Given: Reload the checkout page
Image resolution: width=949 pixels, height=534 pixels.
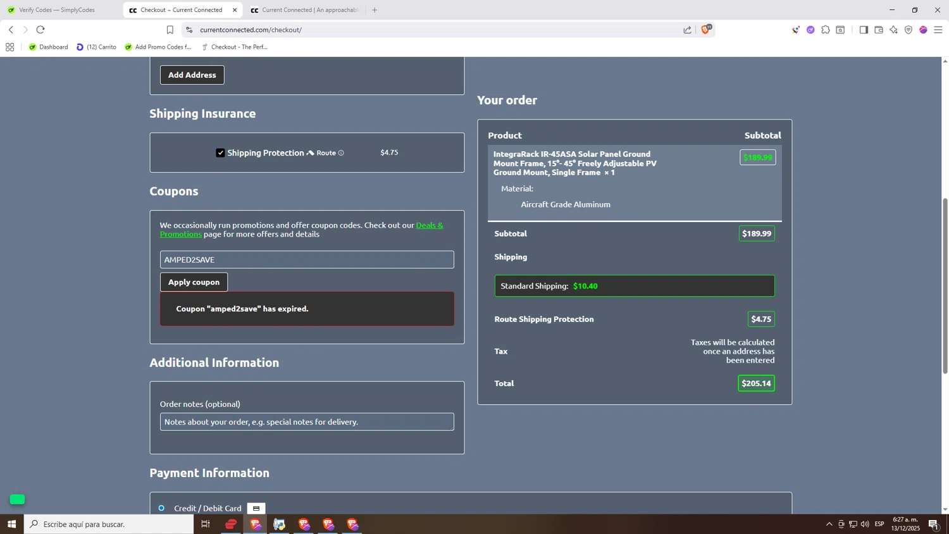Looking at the screenshot, I should coord(40,30).
